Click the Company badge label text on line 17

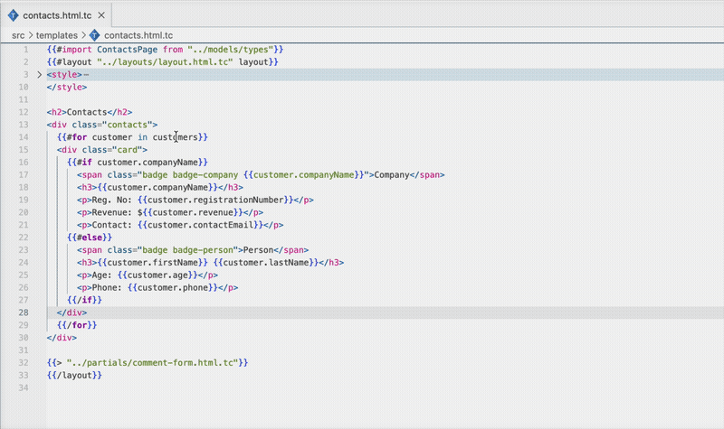point(392,174)
